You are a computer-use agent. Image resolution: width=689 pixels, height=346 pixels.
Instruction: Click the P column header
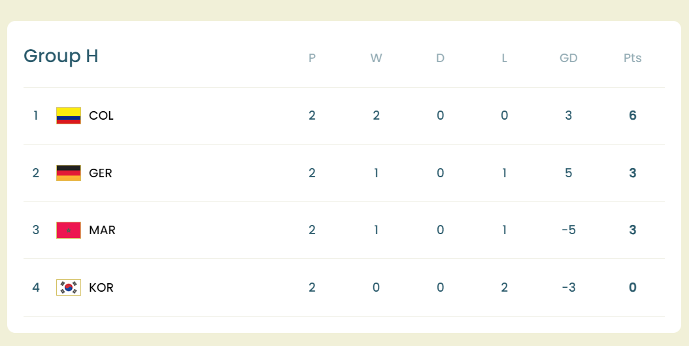pos(312,58)
